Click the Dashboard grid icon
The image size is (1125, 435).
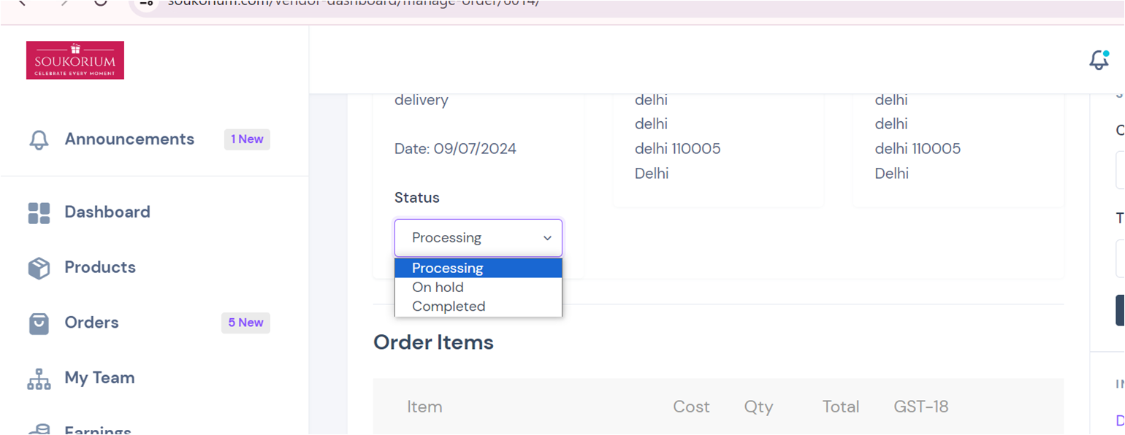coord(39,212)
